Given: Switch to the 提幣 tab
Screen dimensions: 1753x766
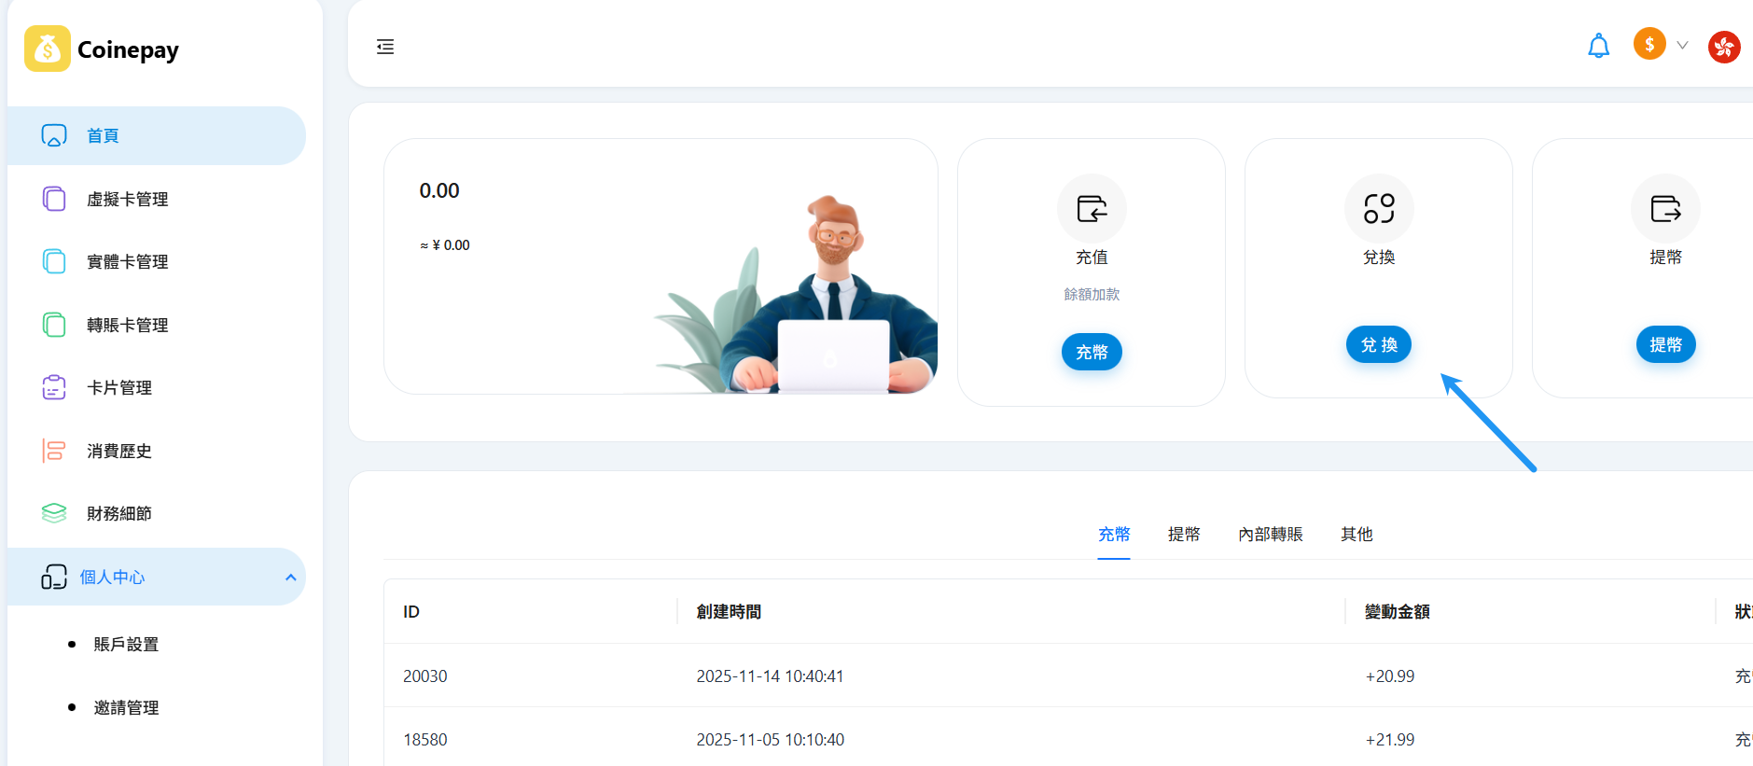Looking at the screenshot, I should pyautogui.click(x=1184, y=534).
